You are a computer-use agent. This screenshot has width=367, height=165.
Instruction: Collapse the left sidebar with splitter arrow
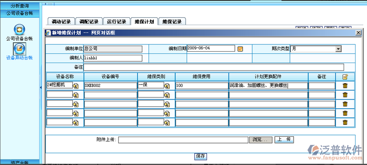point(41,87)
